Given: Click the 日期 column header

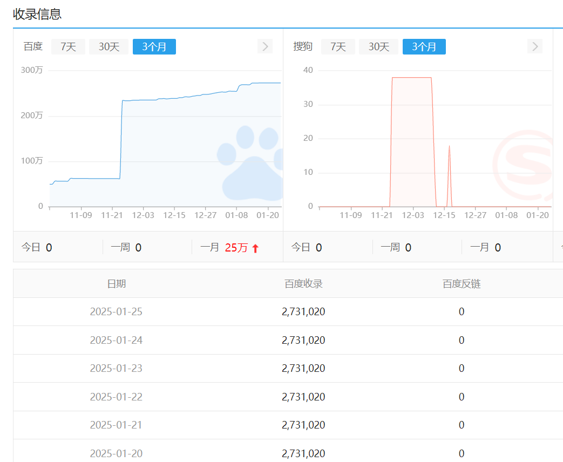Looking at the screenshot, I should point(117,284).
